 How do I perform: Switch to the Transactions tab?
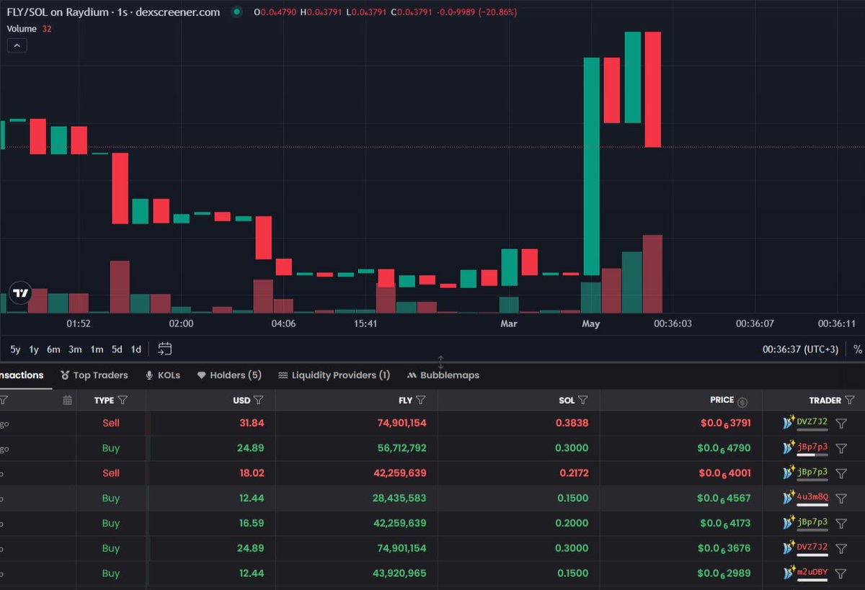tap(22, 375)
